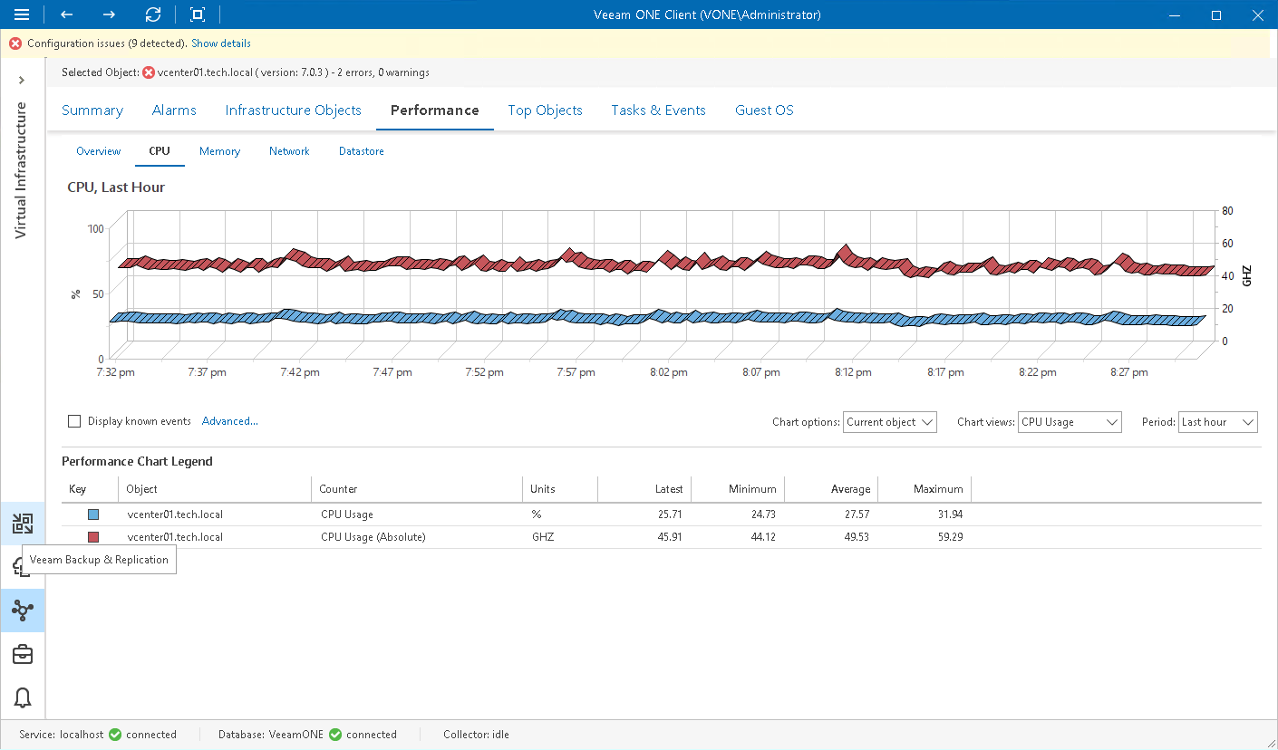Expand the collapsed Virtual Infrastructure pane
Image resolution: width=1278 pixels, height=750 pixels.
click(22, 81)
